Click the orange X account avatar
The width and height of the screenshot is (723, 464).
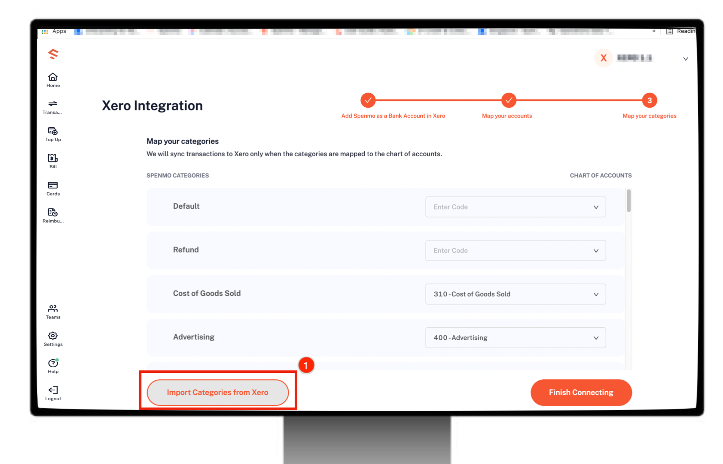(x=604, y=58)
